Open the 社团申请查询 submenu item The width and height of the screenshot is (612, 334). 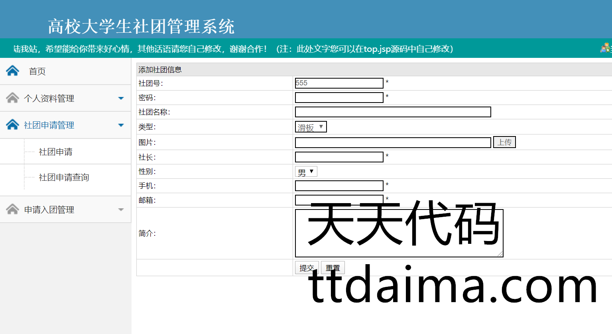64,178
